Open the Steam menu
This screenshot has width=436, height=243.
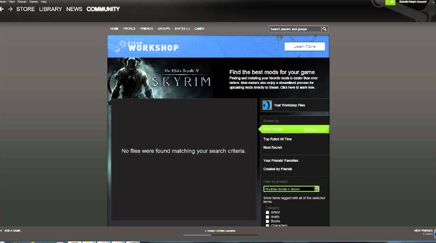[3, 2]
